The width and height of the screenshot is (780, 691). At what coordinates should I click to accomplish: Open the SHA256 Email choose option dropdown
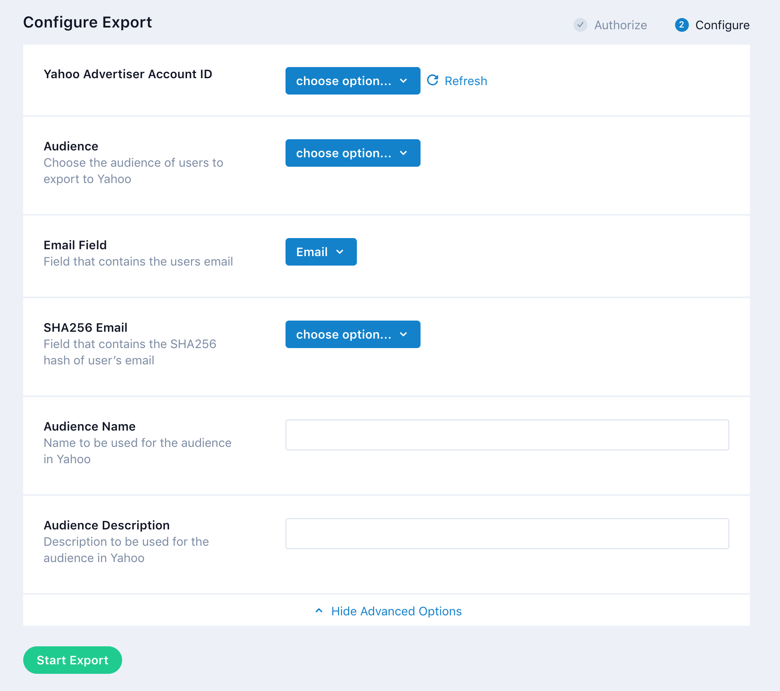click(x=353, y=334)
